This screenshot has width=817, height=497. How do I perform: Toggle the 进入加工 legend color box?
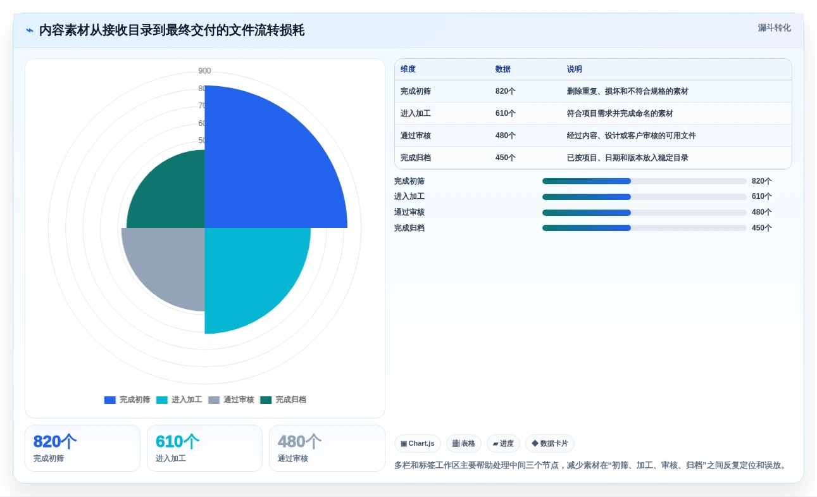[161, 400]
